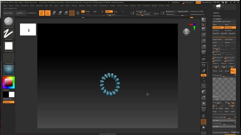Expand the Geometry section
This screenshot has width=241, height=135.
tap(217, 16)
